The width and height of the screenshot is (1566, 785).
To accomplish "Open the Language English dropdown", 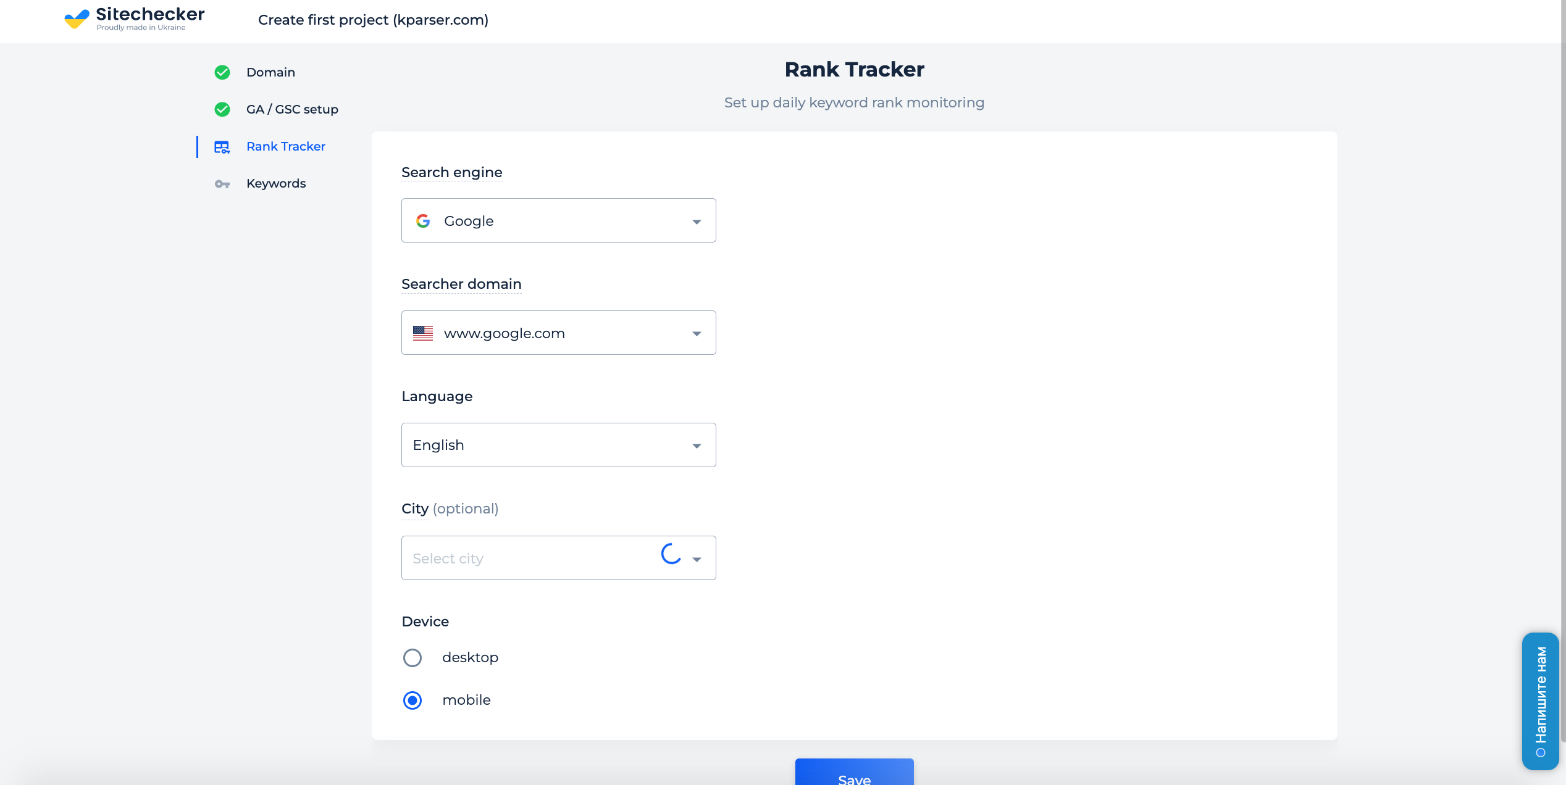I will click(559, 445).
